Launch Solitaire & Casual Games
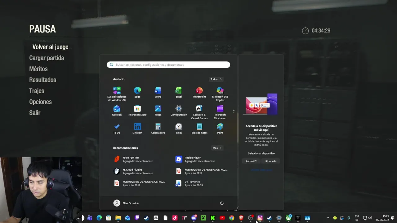This screenshot has width=397, height=223. (x=199, y=112)
